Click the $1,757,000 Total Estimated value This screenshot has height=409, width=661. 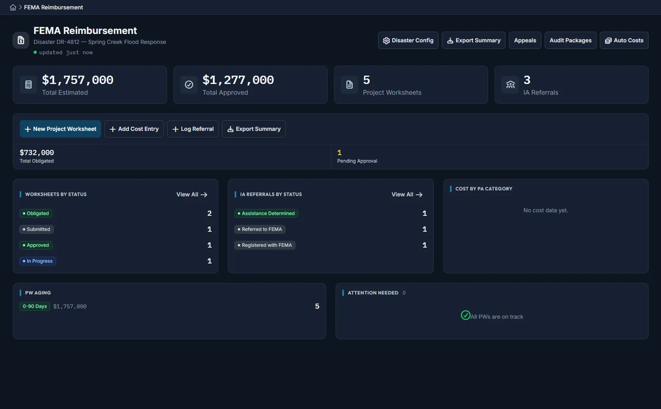tap(78, 80)
